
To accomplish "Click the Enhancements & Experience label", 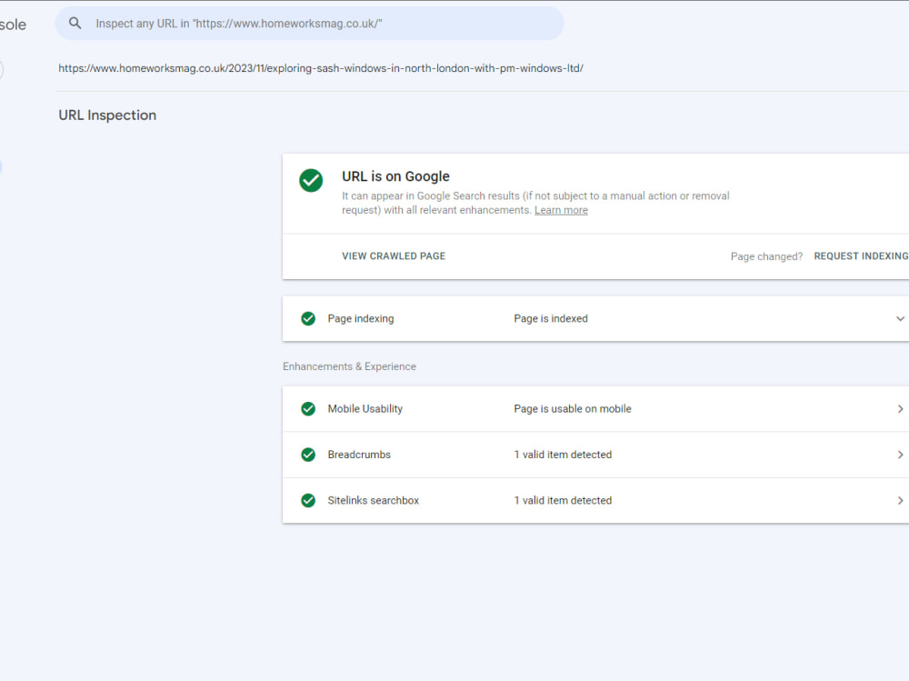I will 350,366.
